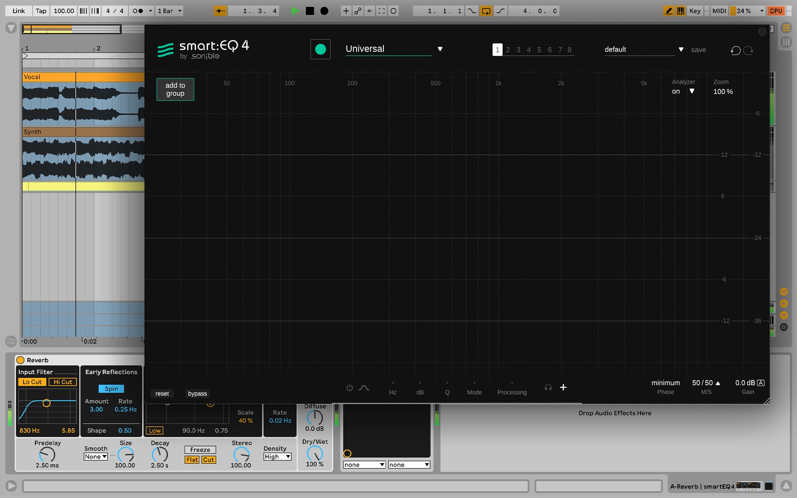This screenshot has width=797, height=498.
Task: Click the capture MIDI bracket icon
Action: pyautogui.click(x=382, y=11)
